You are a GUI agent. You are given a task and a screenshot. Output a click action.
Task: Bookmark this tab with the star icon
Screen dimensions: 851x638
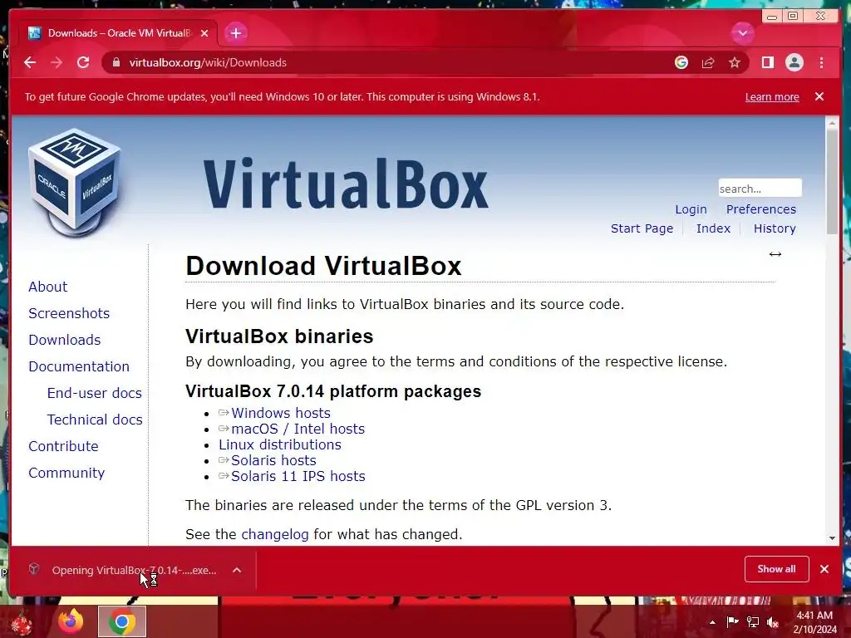(735, 62)
